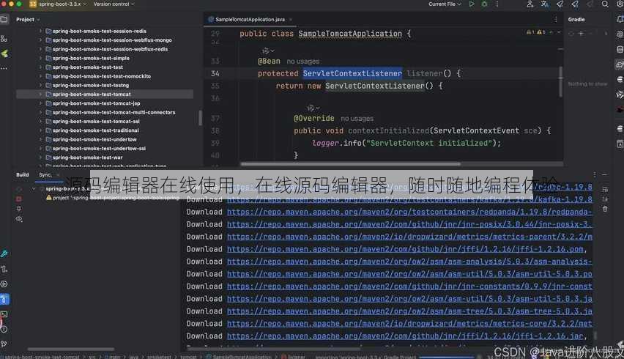Screen dimensions: 624x359
Task: Close the SampleTomcatApplication.java tab
Action: 291,19
